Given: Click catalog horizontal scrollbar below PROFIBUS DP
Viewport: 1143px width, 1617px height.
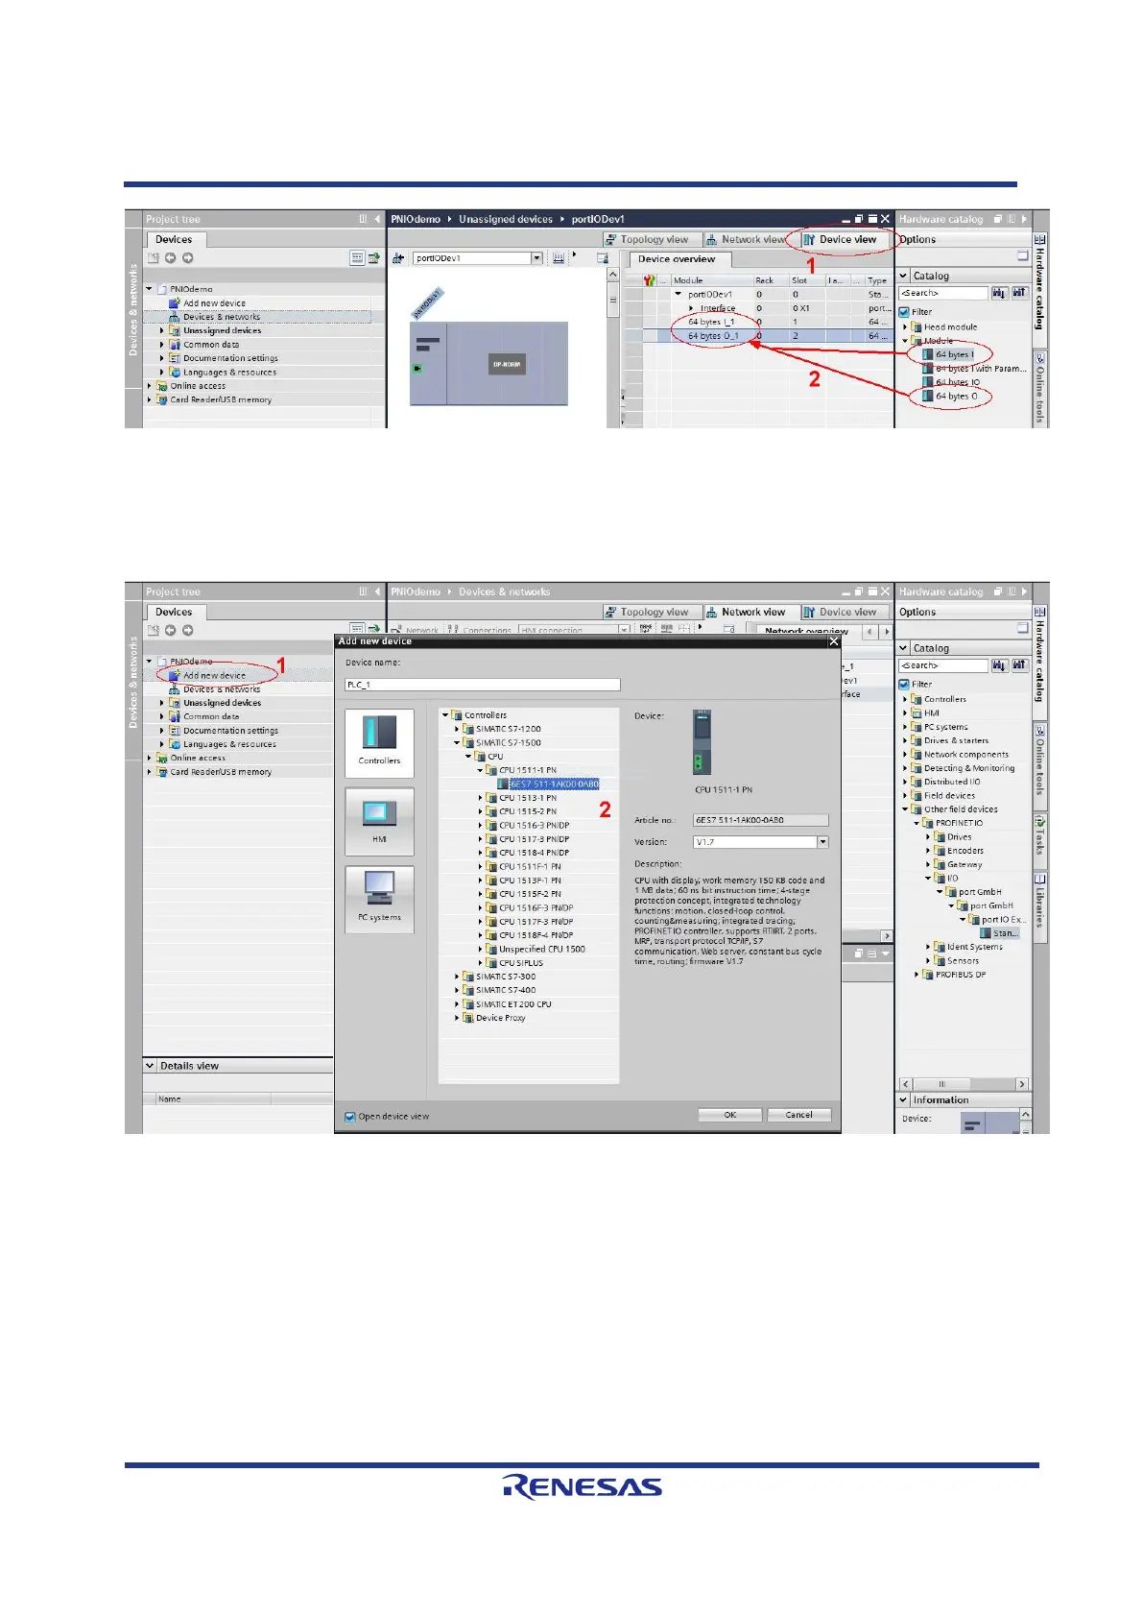Looking at the screenshot, I should pyautogui.click(x=963, y=1084).
